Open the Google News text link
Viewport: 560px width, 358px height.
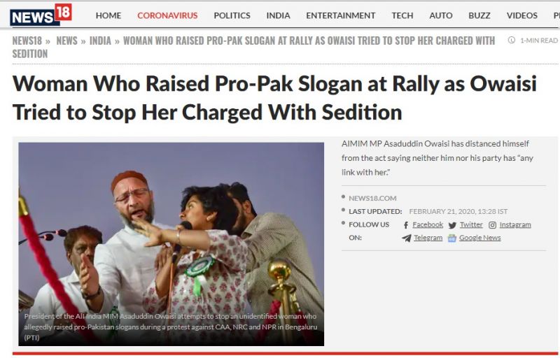479,238
